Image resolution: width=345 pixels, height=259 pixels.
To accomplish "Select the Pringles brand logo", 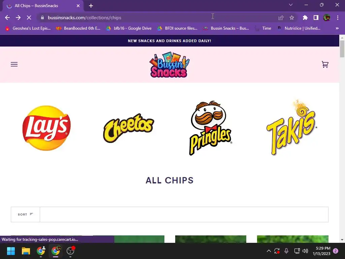I will pos(211,128).
